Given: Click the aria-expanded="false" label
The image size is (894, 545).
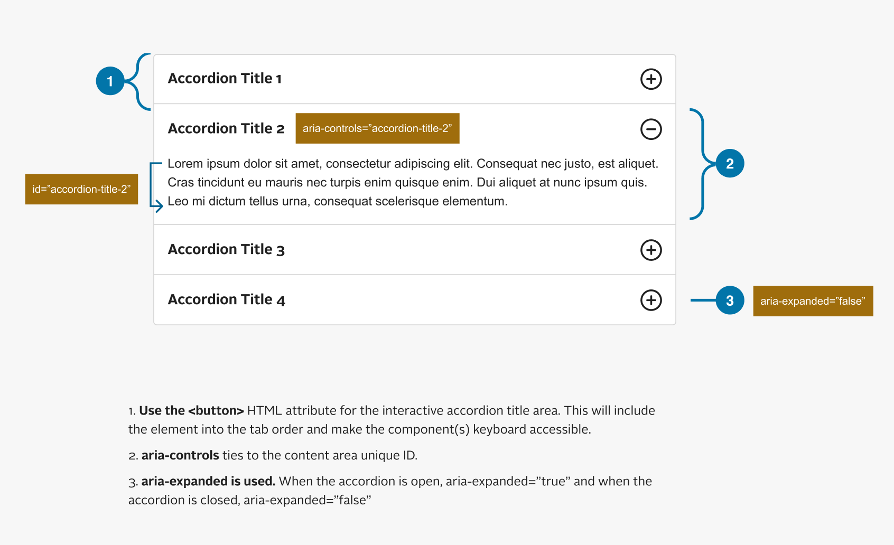Looking at the screenshot, I should [x=813, y=301].
